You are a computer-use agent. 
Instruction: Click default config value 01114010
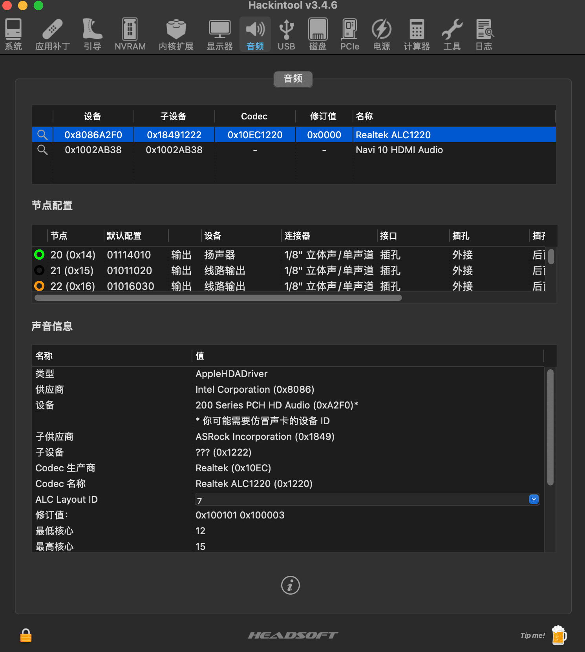(129, 255)
